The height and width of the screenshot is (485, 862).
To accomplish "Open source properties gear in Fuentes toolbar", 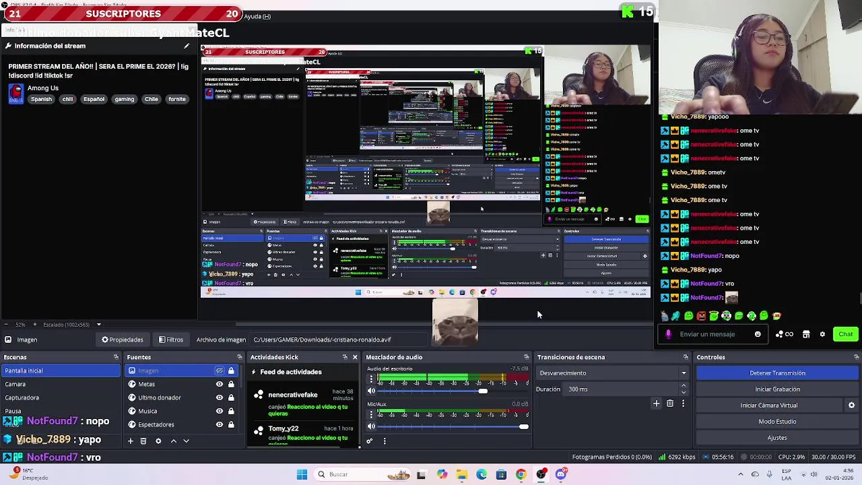I will [x=158, y=441].
